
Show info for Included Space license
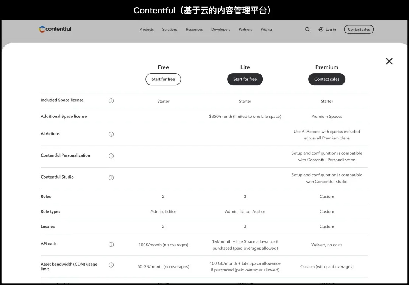tap(111, 100)
